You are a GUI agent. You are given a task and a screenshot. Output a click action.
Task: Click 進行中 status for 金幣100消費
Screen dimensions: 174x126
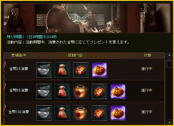146,112
